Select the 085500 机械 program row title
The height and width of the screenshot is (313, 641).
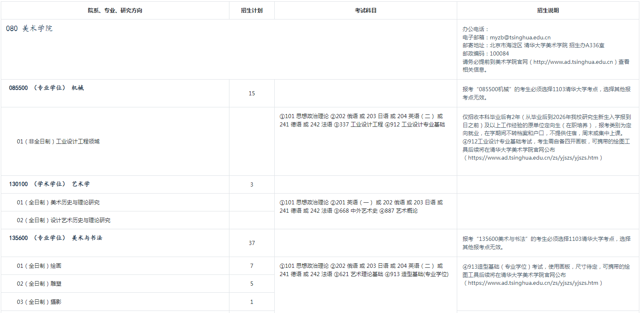(46, 88)
